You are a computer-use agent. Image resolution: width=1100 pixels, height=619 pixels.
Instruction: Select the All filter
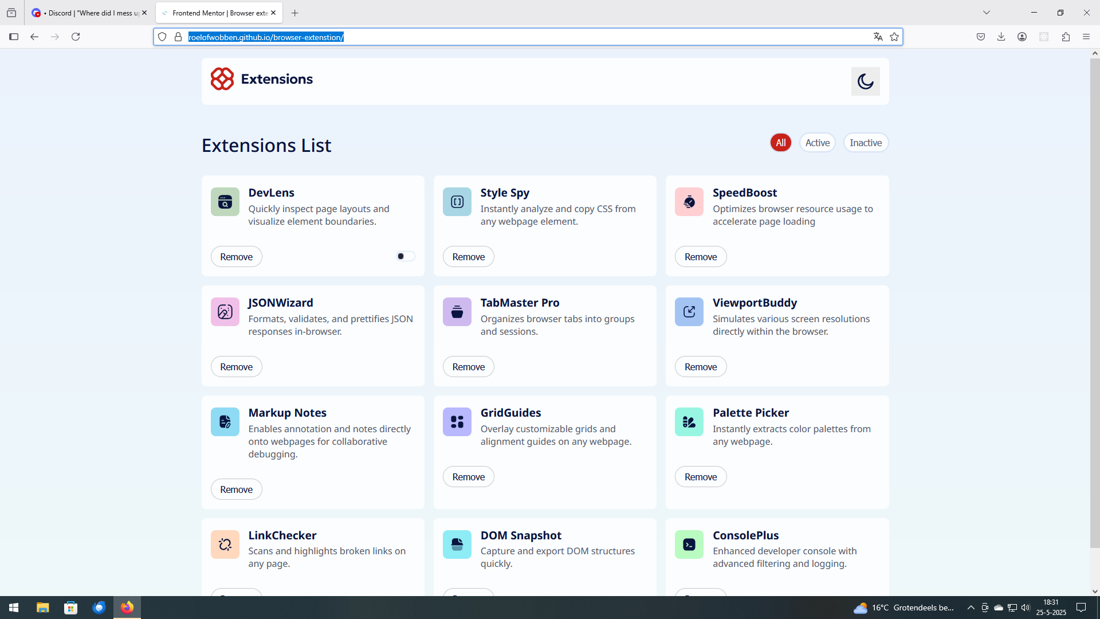tap(780, 143)
